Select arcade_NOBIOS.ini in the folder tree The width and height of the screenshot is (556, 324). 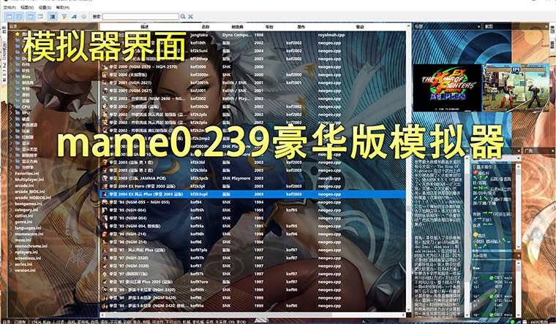(x=33, y=197)
